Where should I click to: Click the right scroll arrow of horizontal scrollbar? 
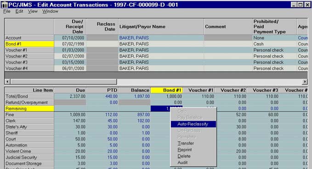click(305, 82)
